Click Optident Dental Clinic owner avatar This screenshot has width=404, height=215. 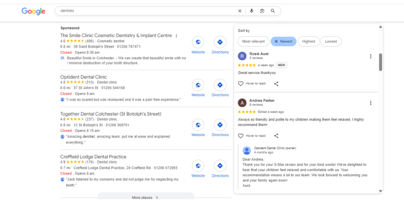point(247,150)
